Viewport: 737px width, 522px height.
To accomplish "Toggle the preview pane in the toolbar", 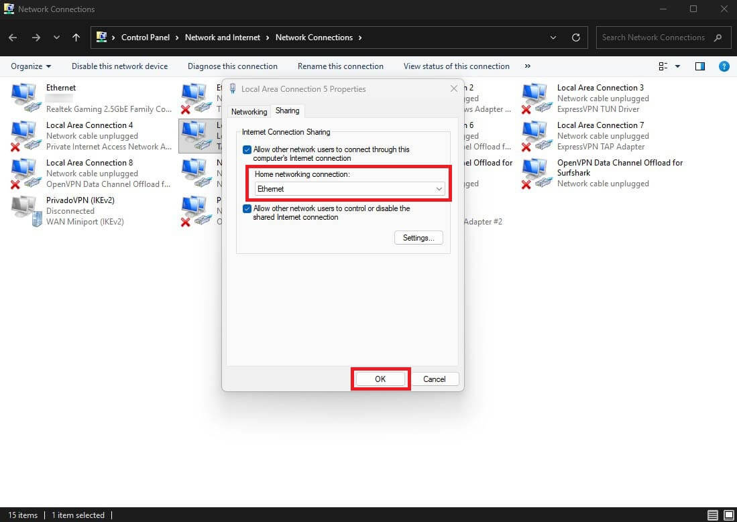I will click(x=699, y=66).
